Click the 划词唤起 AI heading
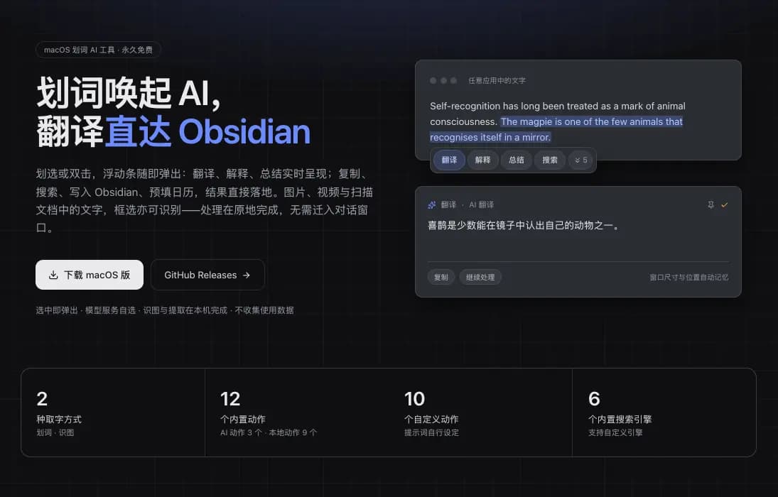The image size is (778, 497). [128, 93]
